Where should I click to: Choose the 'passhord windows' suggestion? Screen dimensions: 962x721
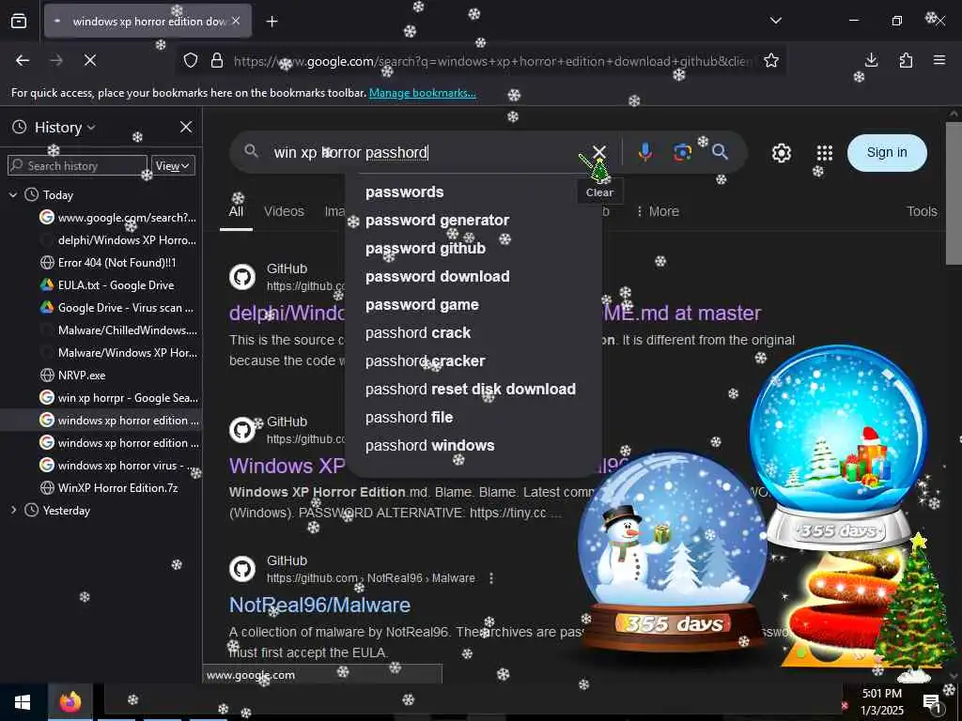coord(473,446)
